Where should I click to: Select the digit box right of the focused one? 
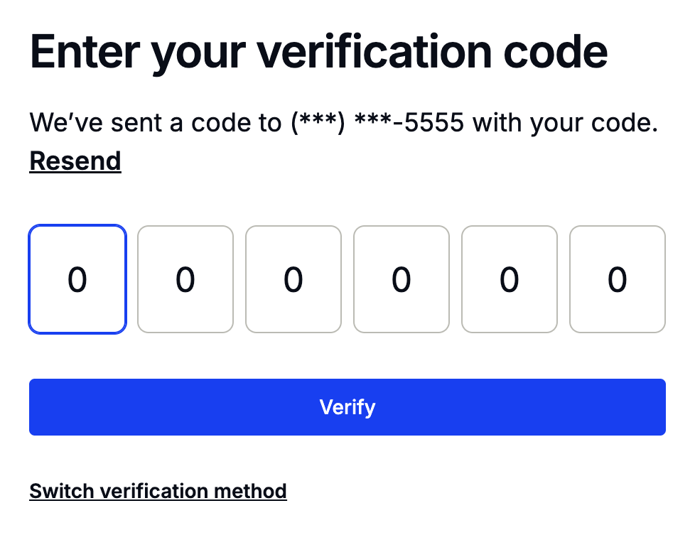pyautogui.click(x=185, y=279)
